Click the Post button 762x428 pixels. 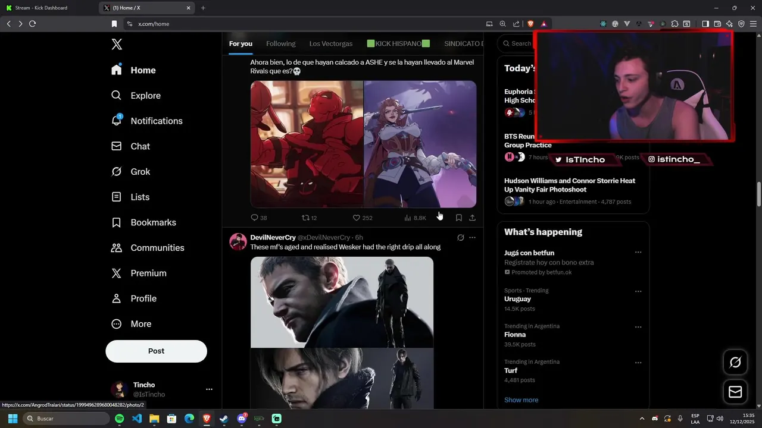pyautogui.click(x=156, y=351)
